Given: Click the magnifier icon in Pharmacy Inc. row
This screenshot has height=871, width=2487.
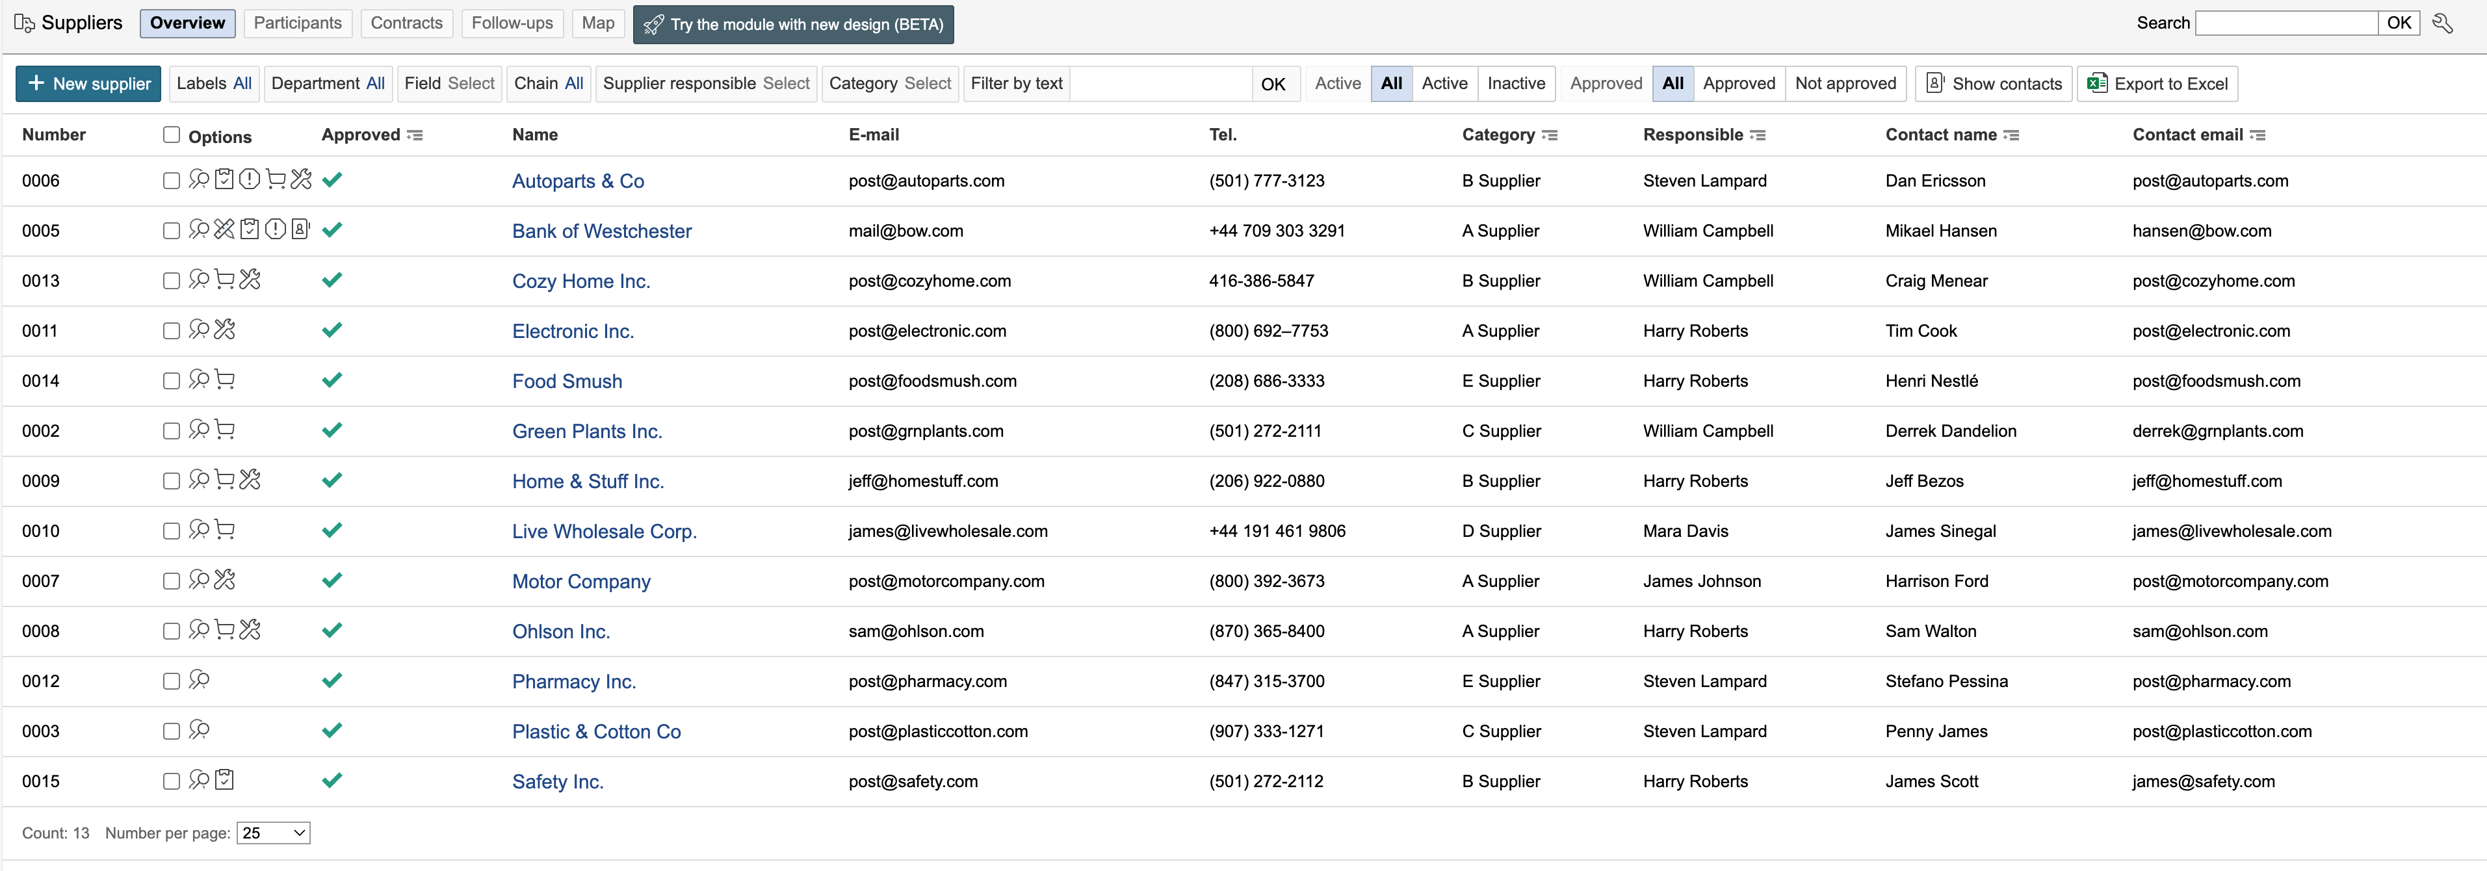Looking at the screenshot, I should (199, 680).
